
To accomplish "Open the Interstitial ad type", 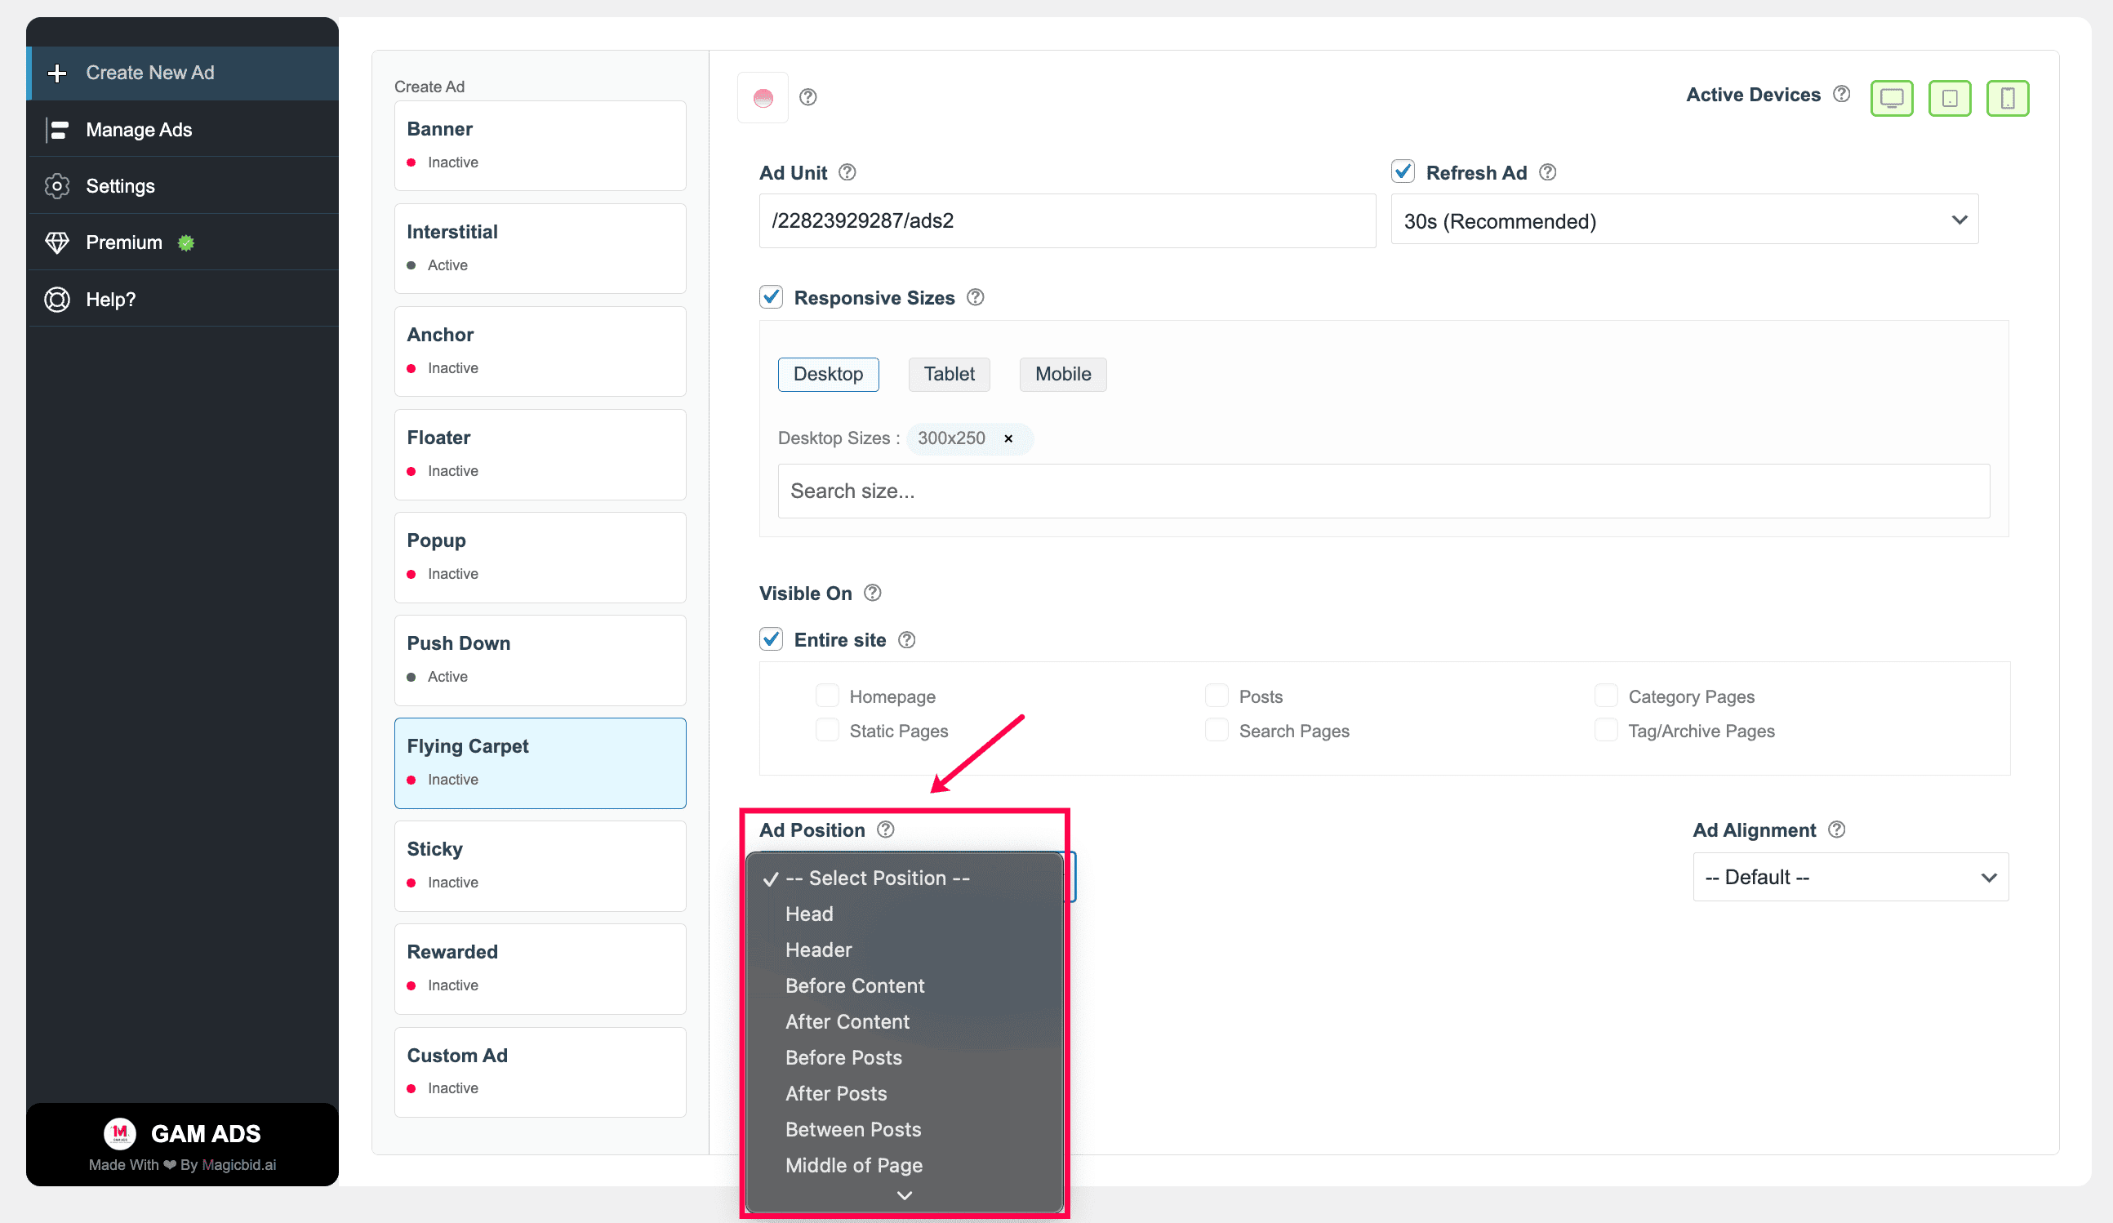I will click(540, 248).
